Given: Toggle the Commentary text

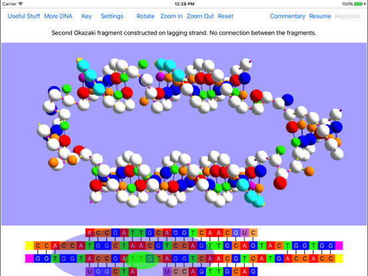Looking at the screenshot, I should [x=287, y=16].
